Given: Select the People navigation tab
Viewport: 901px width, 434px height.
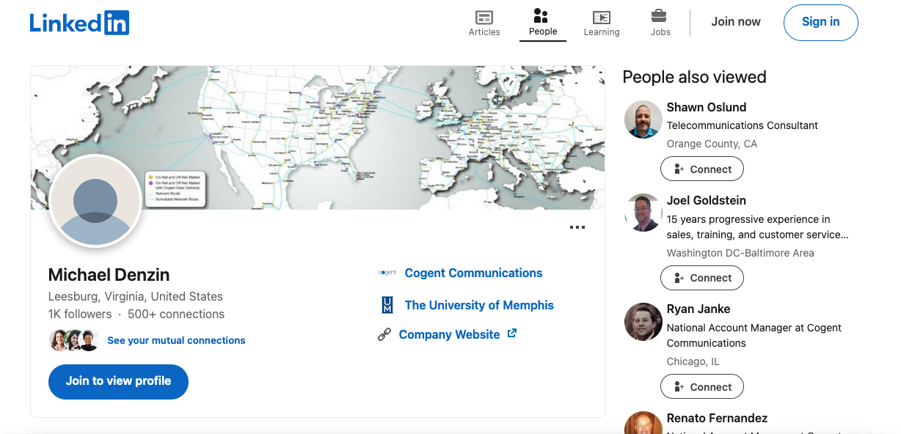Looking at the screenshot, I should [543, 23].
